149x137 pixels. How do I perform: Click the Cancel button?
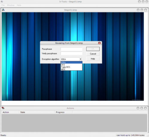point(93,54)
